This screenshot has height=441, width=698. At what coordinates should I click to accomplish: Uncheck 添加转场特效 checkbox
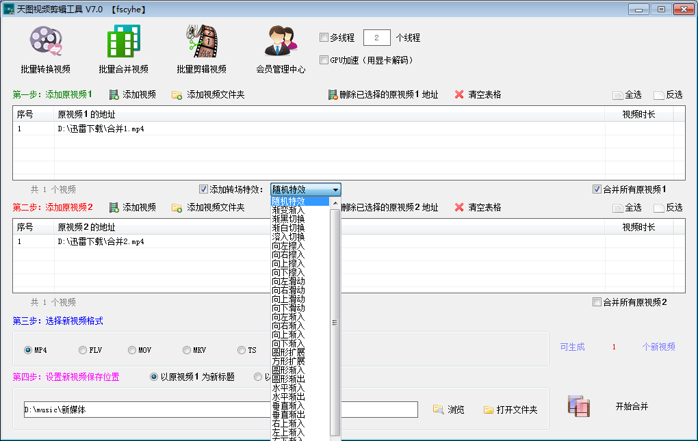coord(203,189)
